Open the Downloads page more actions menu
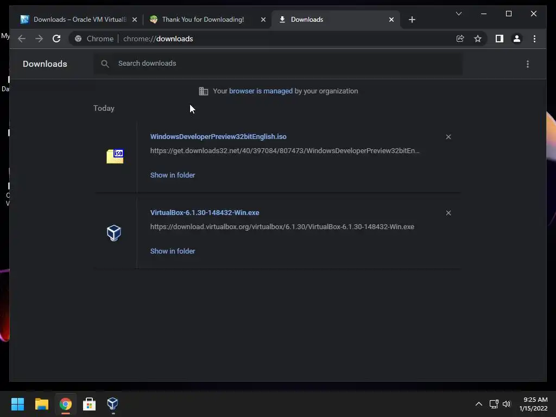This screenshot has height=417, width=556. point(528,64)
